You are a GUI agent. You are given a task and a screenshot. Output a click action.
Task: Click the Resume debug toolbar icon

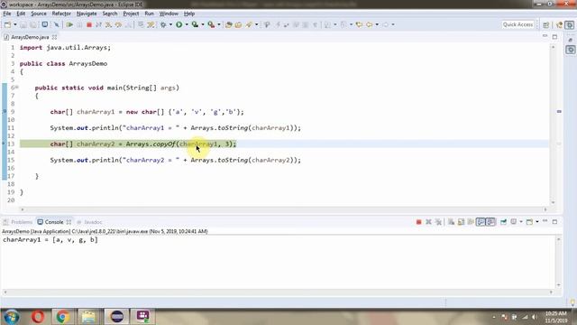69,24
